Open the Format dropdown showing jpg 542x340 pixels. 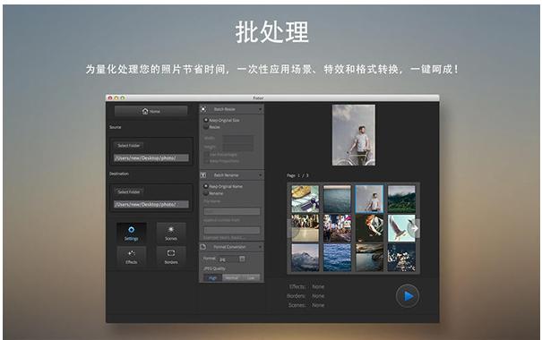[232, 259]
